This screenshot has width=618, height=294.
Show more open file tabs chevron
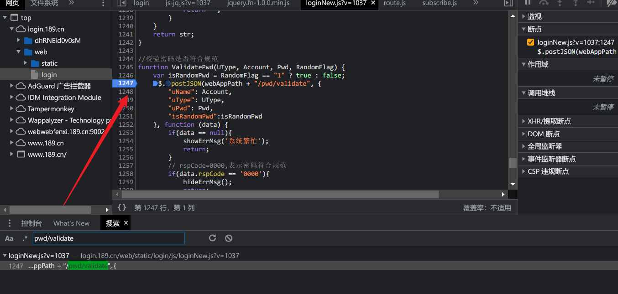click(x=476, y=3)
